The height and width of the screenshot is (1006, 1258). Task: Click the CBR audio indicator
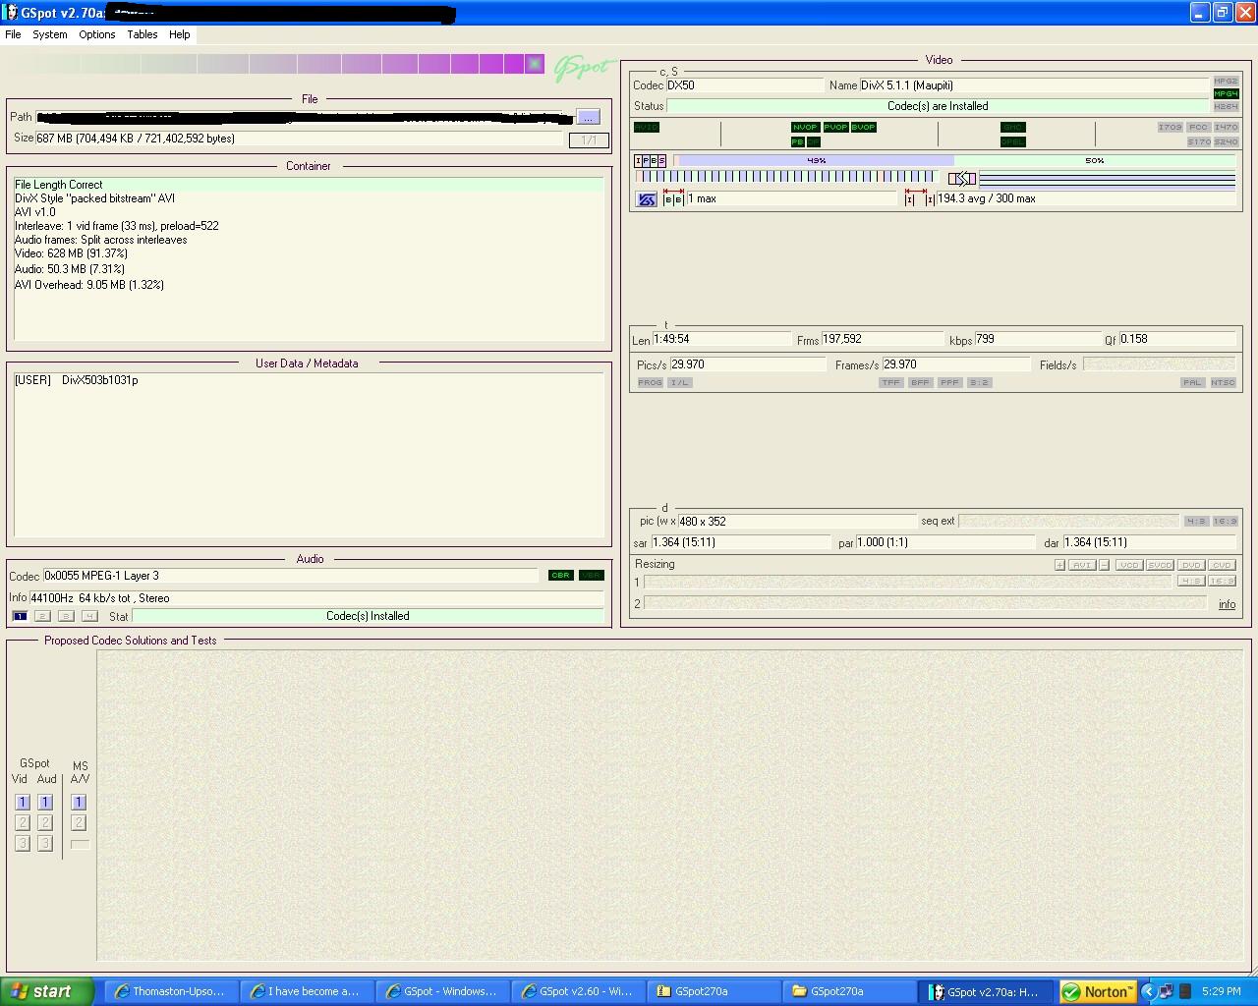560,576
